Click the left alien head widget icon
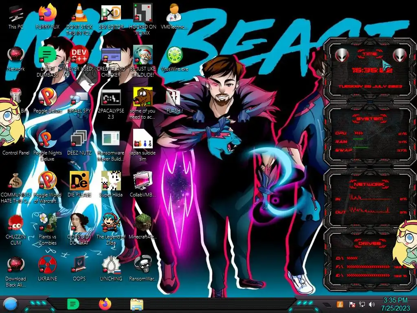This screenshot has width=417, height=313. click(342, 55)
